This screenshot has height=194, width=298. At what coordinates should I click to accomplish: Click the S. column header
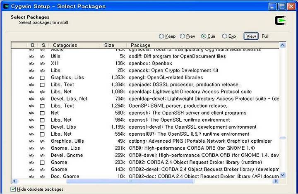[x=43, y=45]
